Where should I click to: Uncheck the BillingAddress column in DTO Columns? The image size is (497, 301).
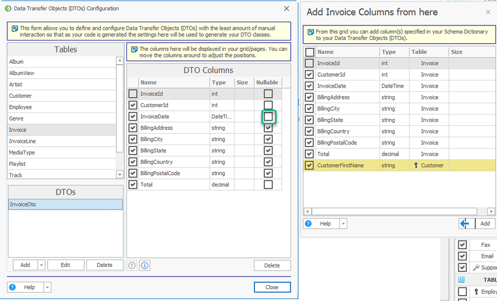[133, 128]
